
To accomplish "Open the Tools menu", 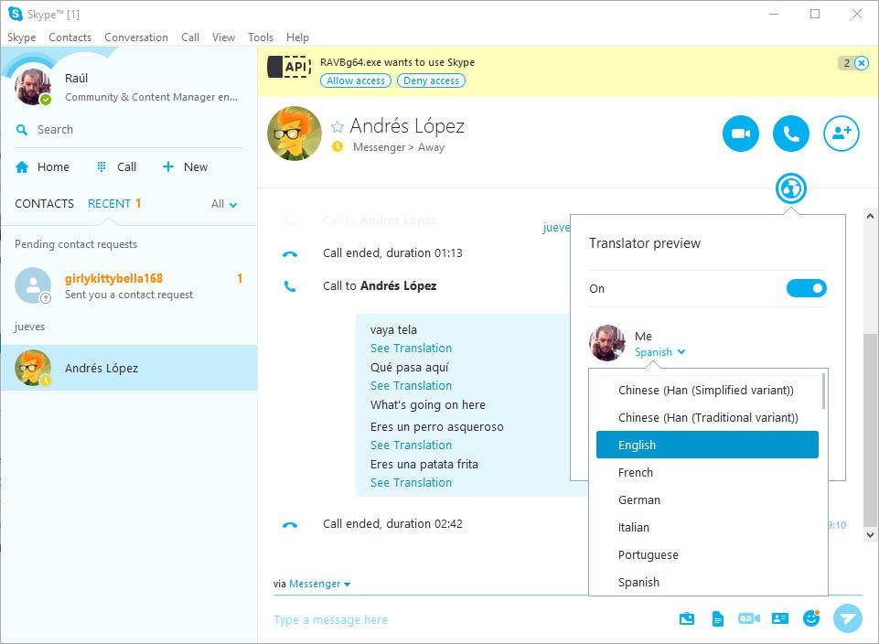I will (x=261, y=38).
